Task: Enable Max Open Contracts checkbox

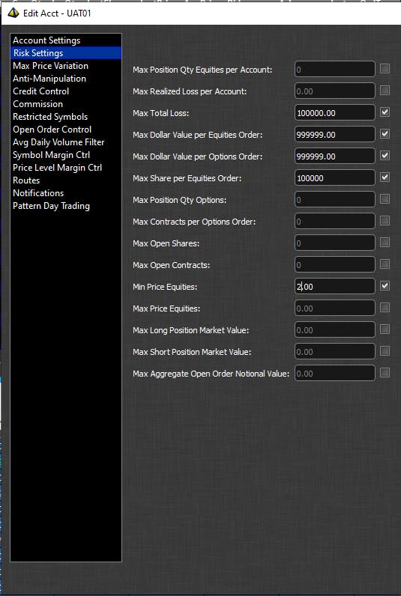Action: 385,264
